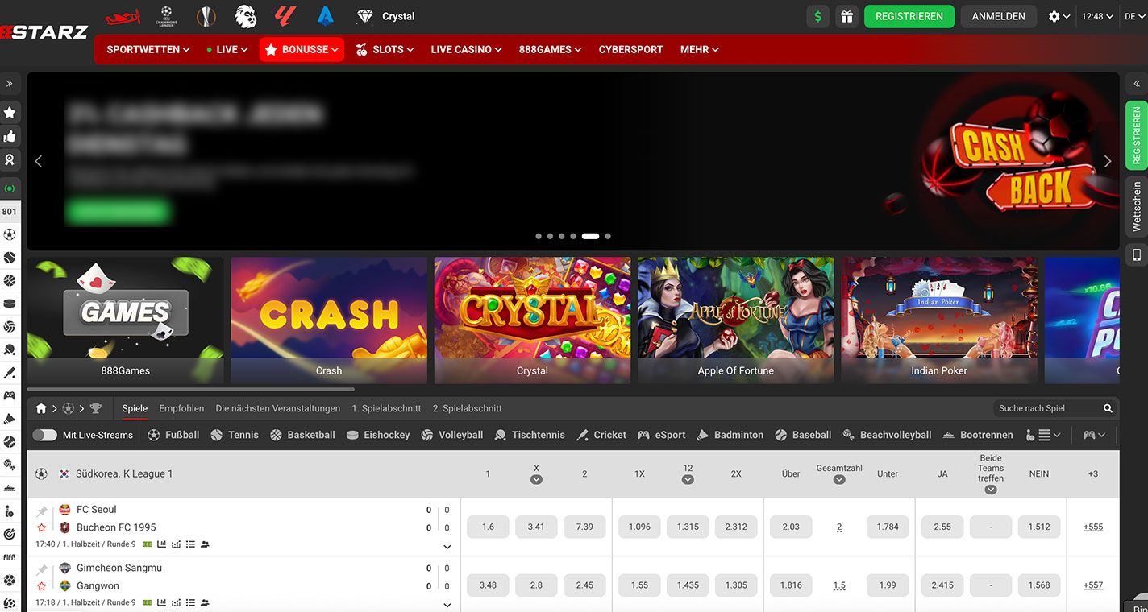Click the favorites star in left sidebar
Viewport: 1148px width, 612px height.
point(10,113)
